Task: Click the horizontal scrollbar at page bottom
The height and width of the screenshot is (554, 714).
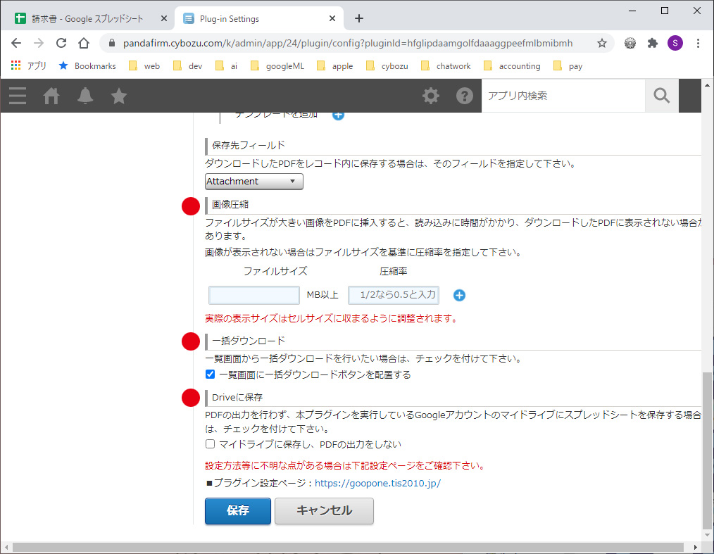Action: 348,547
